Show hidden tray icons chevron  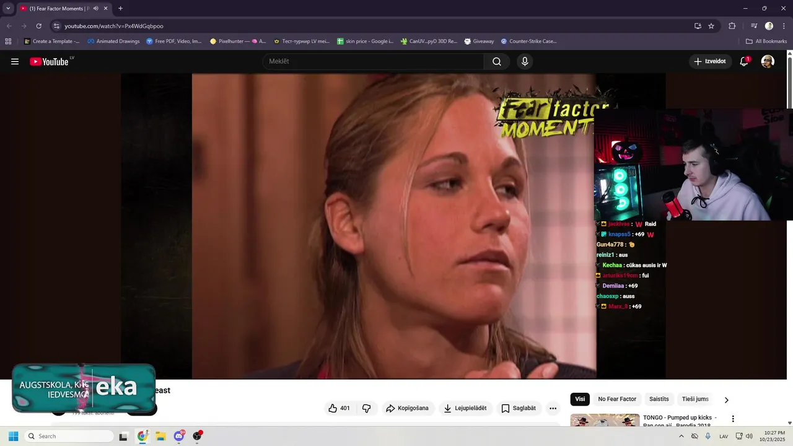[681, 436]
